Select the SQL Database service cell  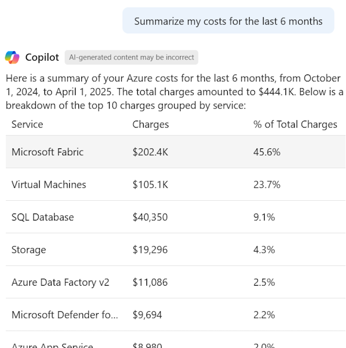click(43, 217)
